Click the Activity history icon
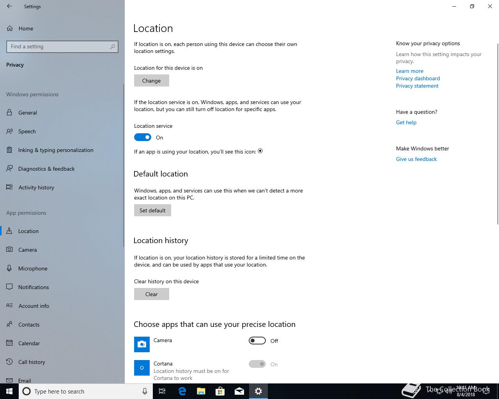 click(x=9, y=187)
